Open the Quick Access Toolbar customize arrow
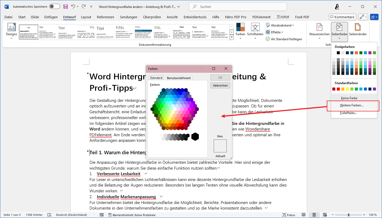This screenshot has height=218, width=382. click(91, 6)
